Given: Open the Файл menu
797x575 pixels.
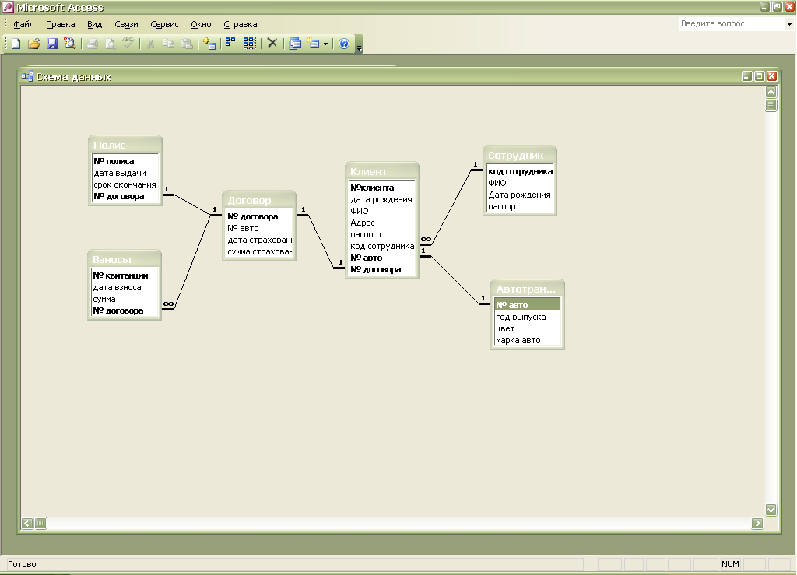Looking at the screenshot, I should [x=23, y=24].
